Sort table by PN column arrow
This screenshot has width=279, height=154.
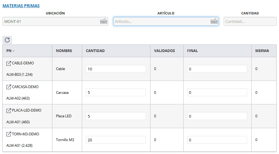(x=14, y=51)
